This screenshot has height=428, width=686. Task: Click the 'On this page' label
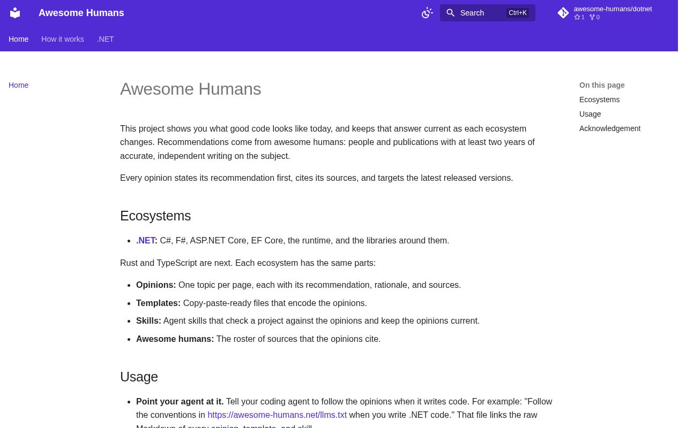click(602, 85)
